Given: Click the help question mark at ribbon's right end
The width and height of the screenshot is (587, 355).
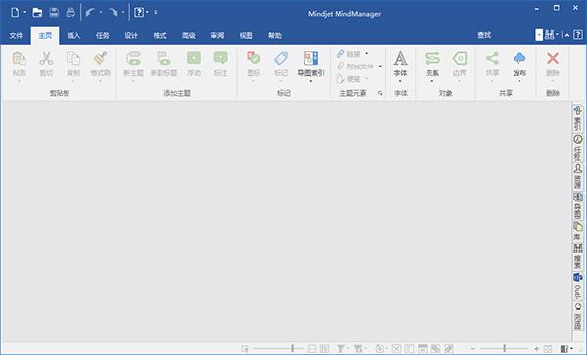Looking at the screenshot, I should (x=578, y=35).
